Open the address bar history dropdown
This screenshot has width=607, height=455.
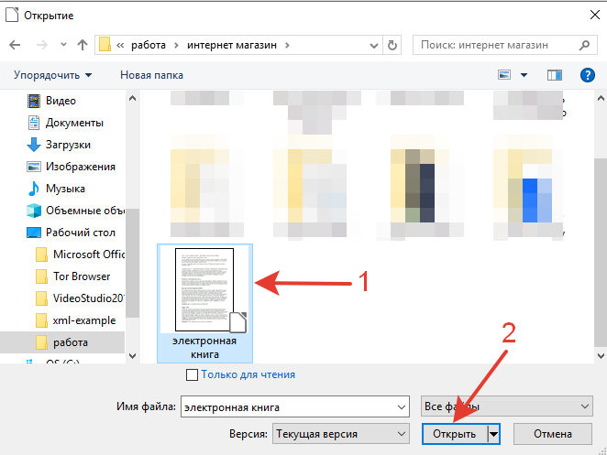click(x=374, y=46)
